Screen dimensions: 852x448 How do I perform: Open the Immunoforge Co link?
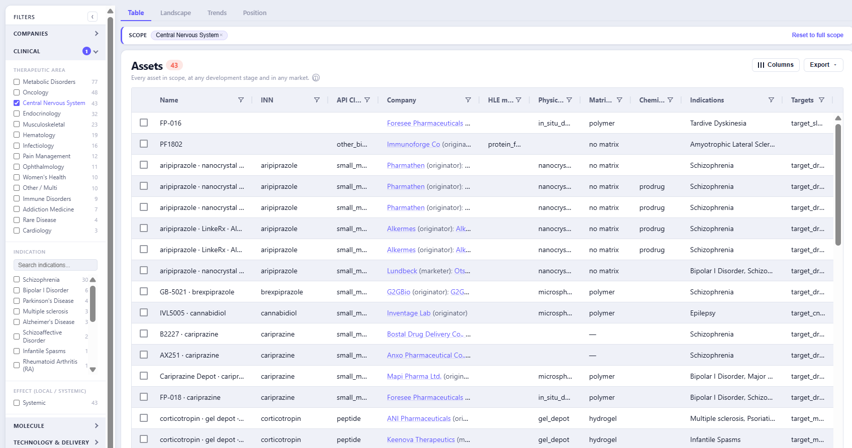point(413,144)
